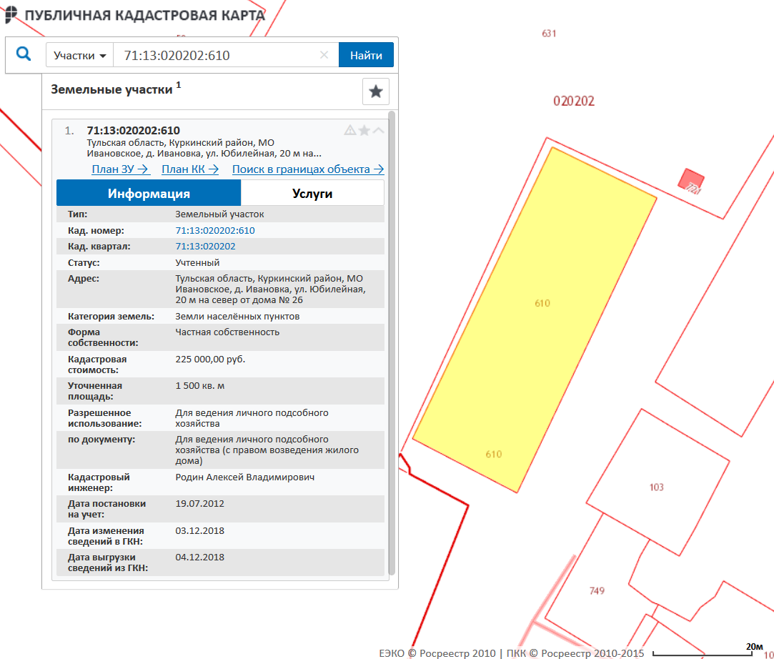Add parcel 610 to favorites with the small star

pyautogui.click(x=364, y=130)
